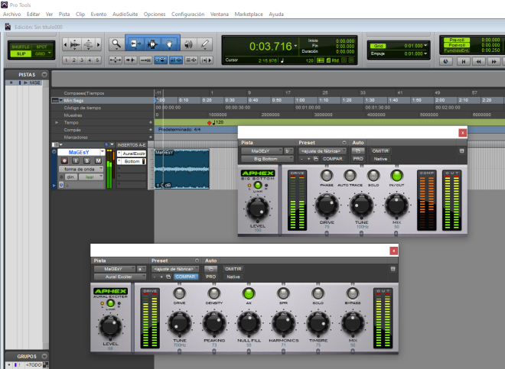
Task: Click the track freeze snowflake icon
Action: [x=61, y=177]
